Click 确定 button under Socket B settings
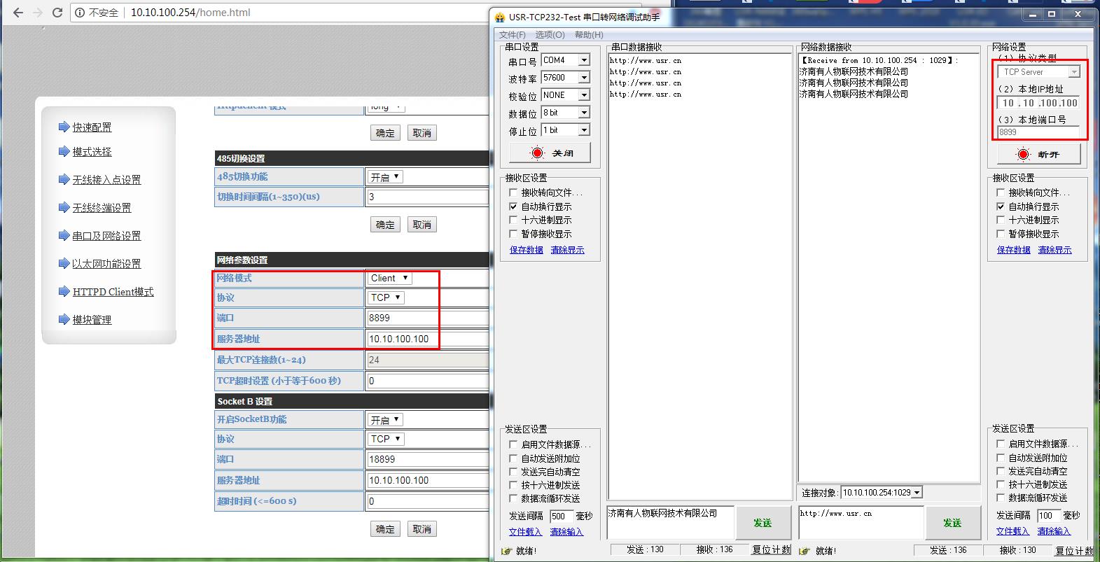This screenshot has width=1100, height=562. tap(384, 529)
